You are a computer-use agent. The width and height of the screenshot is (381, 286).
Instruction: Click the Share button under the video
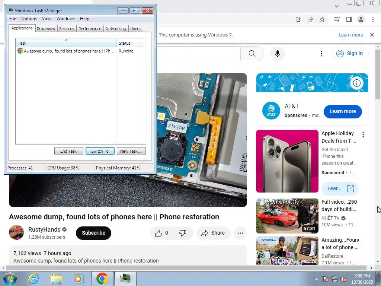(x=213, y=233)
